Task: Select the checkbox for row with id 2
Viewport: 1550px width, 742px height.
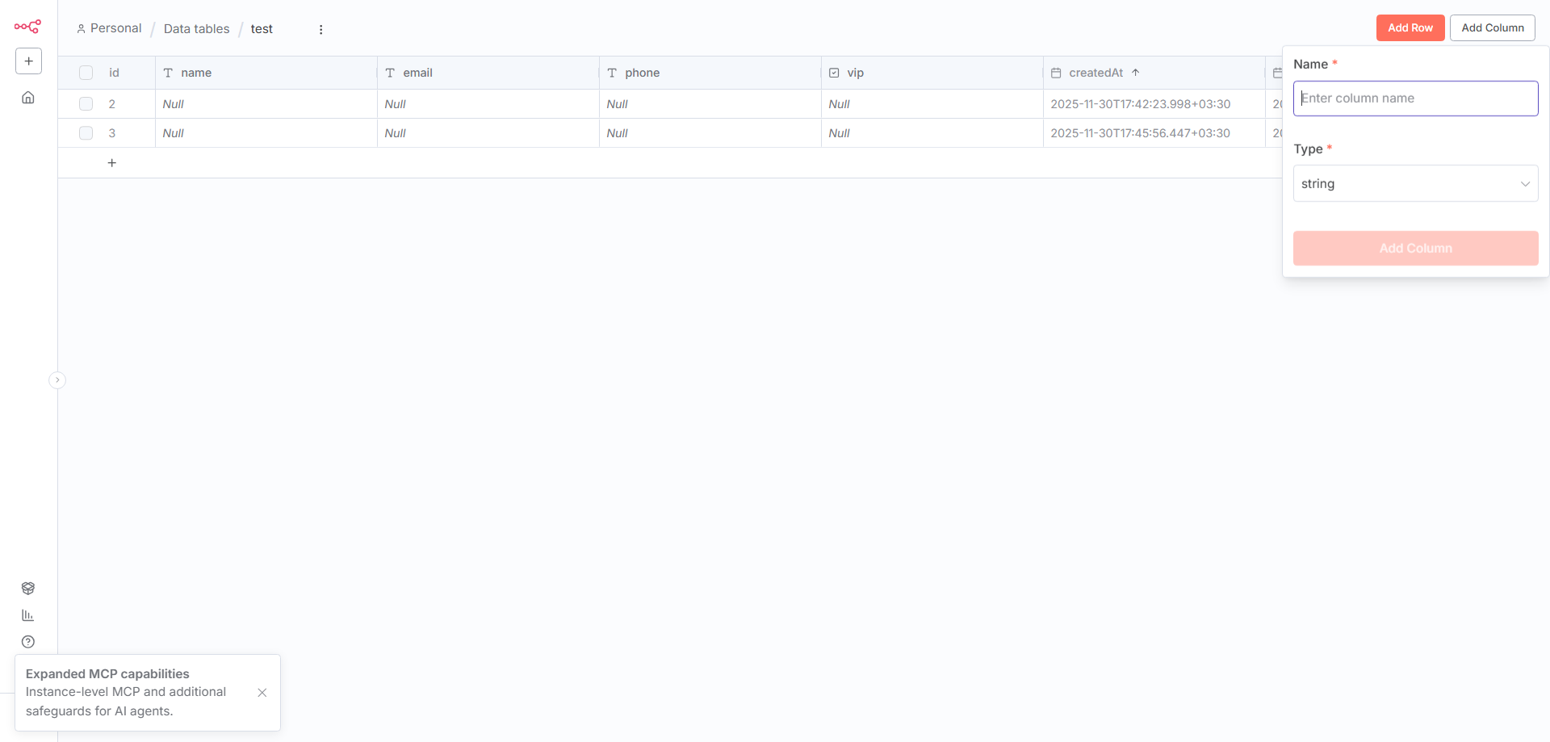Action: pos(86,104)
